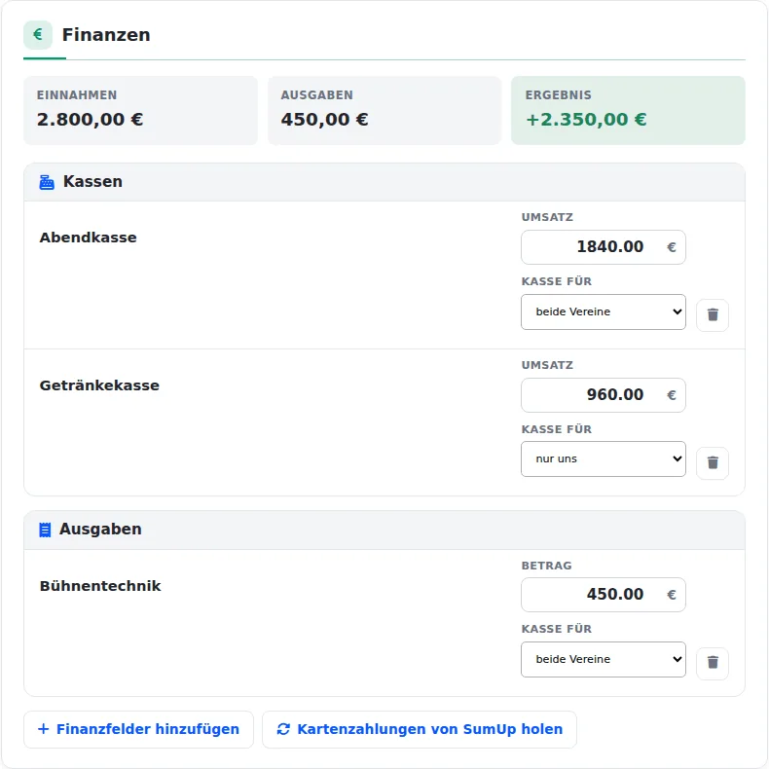This screenshot has width=769, height=769.
Task: Edit the Bühnentechnik Betrag field 450.00
Action: pos(604,595)
